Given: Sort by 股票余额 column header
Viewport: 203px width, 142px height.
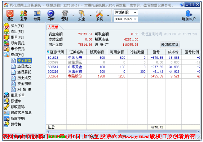Looking at the screenshot, I should pos(97,52).
